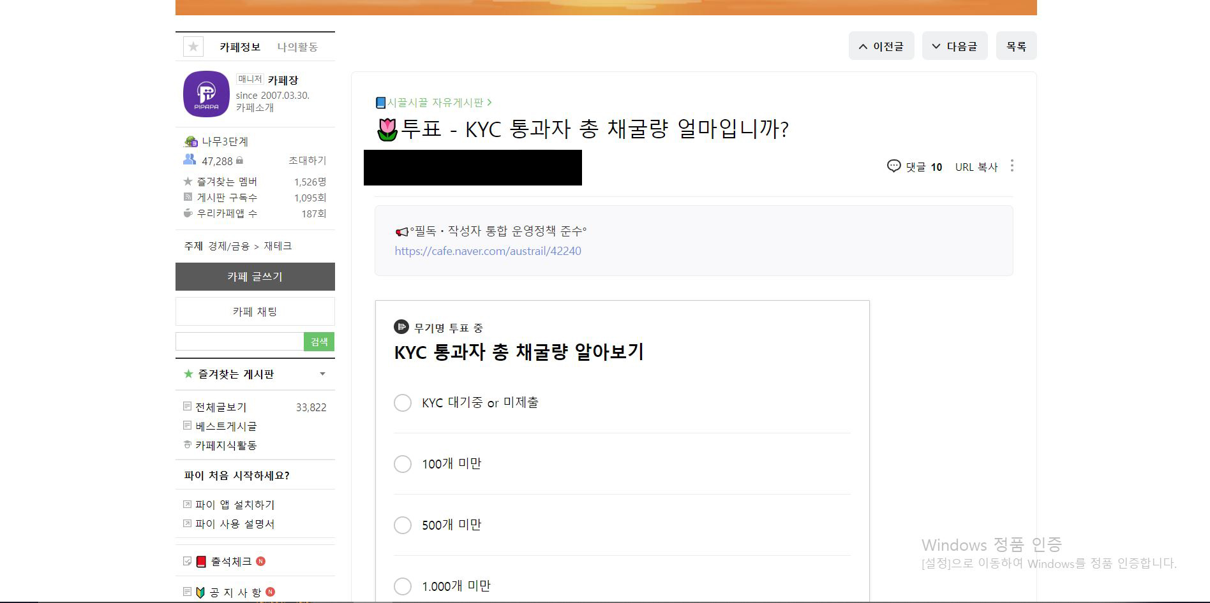This screenshot has height=603, width=1210.
Task: Click the 나무3단계 tree rank icon
Action: [191, 142]
